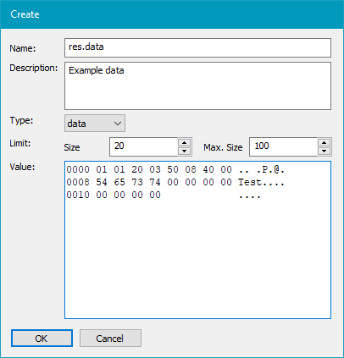Image resolution: width=344 pixels, height=358 pixels.
Task: Click hex row offset 0000
Action: tap(78, 169)
